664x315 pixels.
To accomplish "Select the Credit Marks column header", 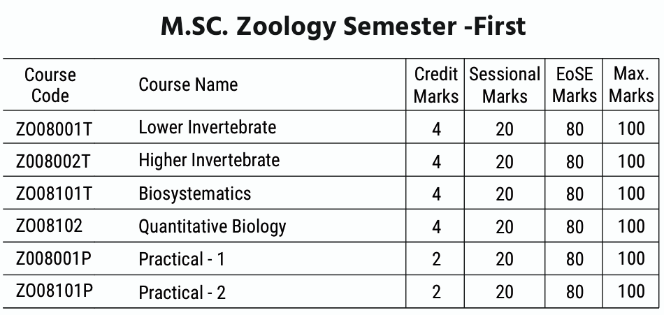I will pyautogui.click(x=436, y=85).
